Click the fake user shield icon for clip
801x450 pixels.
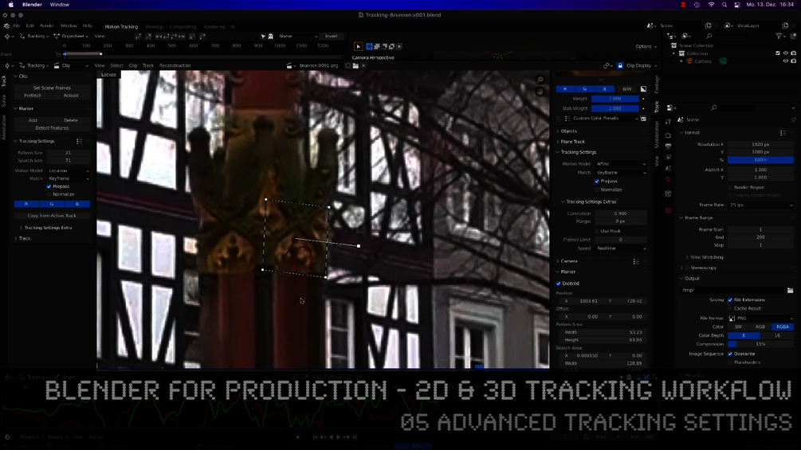point(347,65)
